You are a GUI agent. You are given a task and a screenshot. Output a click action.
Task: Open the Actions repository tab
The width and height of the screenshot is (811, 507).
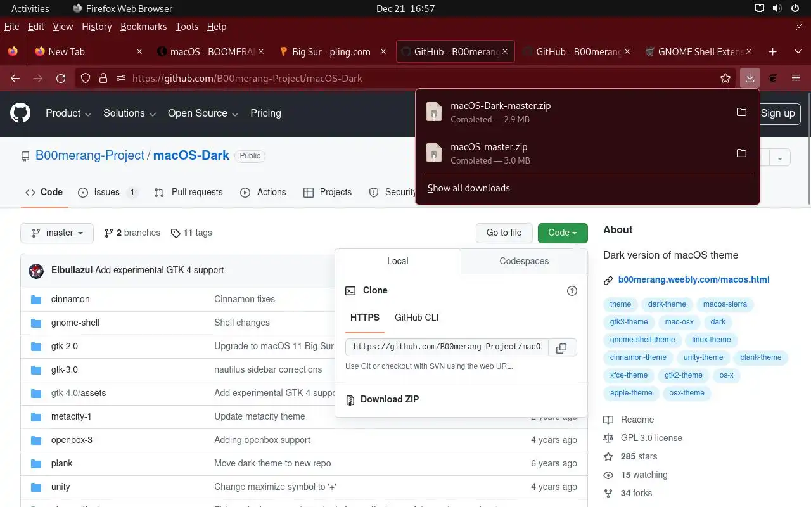tap(263, 192)
